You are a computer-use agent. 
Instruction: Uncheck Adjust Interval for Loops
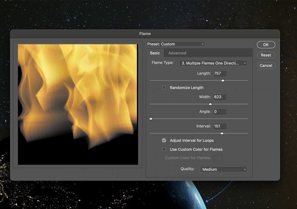(x=164, y=140)
